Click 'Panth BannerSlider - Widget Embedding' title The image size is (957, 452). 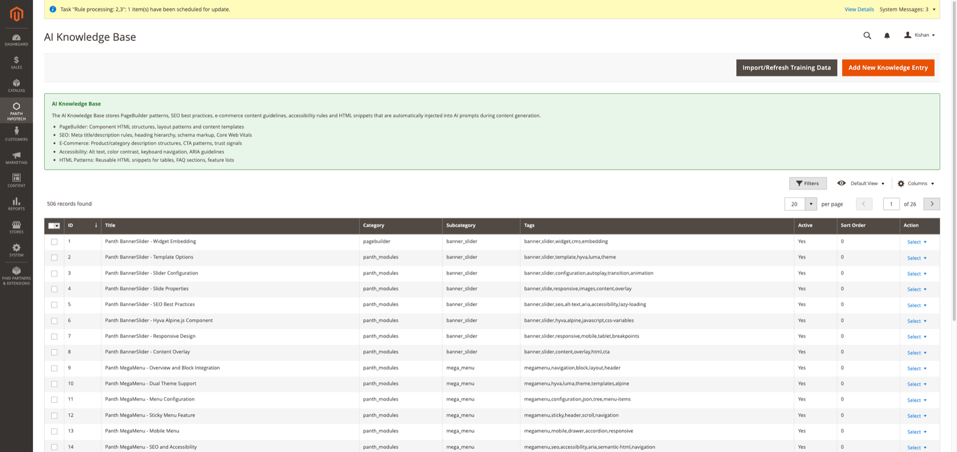click(150, 241)
